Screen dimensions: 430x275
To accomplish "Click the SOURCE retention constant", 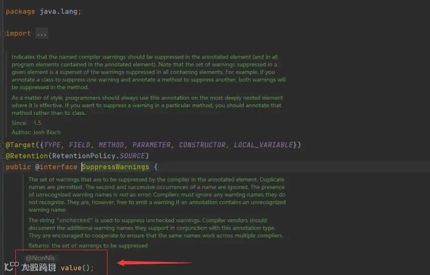I will [x=132, y=156].
